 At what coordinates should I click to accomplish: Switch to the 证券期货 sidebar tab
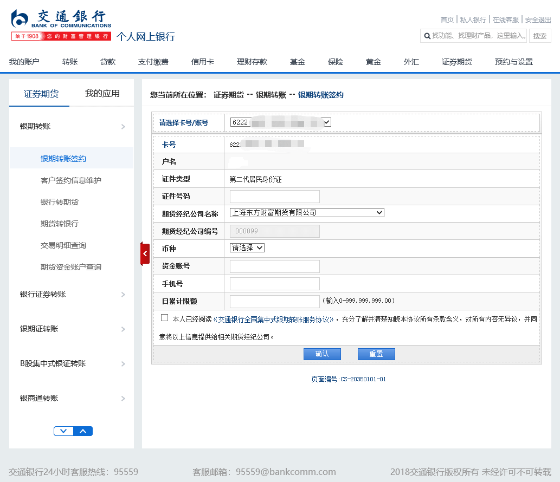click(41, 94)
